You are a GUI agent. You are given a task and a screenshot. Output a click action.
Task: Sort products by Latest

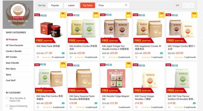pyautogui.click(x=71, y=5)
